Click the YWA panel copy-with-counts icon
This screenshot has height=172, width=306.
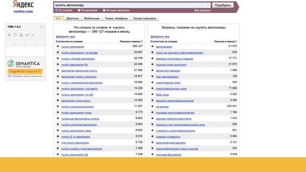[x=21, y=35]
